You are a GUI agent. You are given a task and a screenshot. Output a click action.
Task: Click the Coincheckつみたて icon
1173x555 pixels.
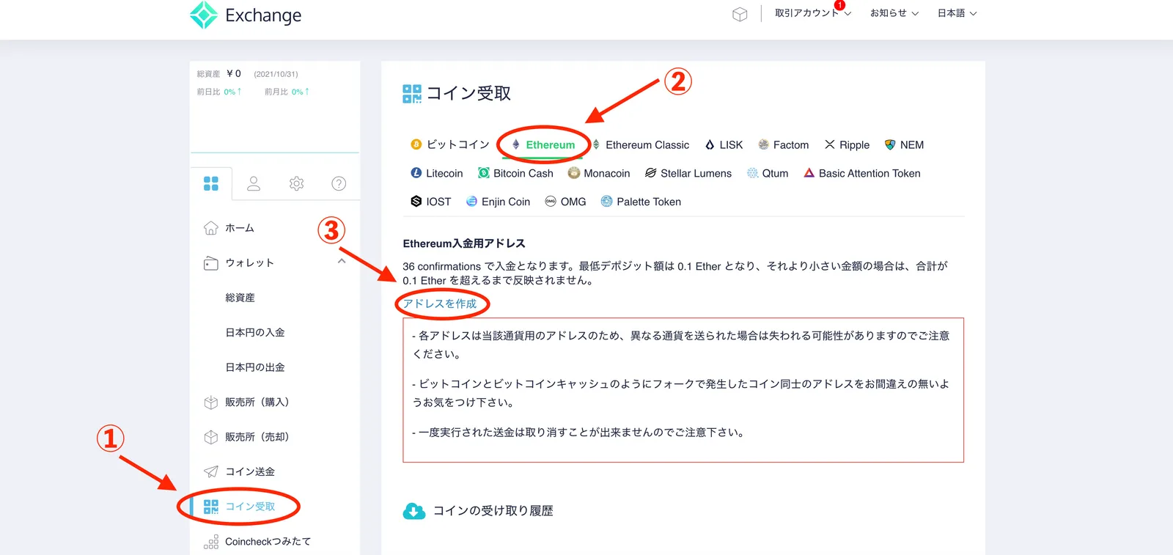tap(211, 542)
